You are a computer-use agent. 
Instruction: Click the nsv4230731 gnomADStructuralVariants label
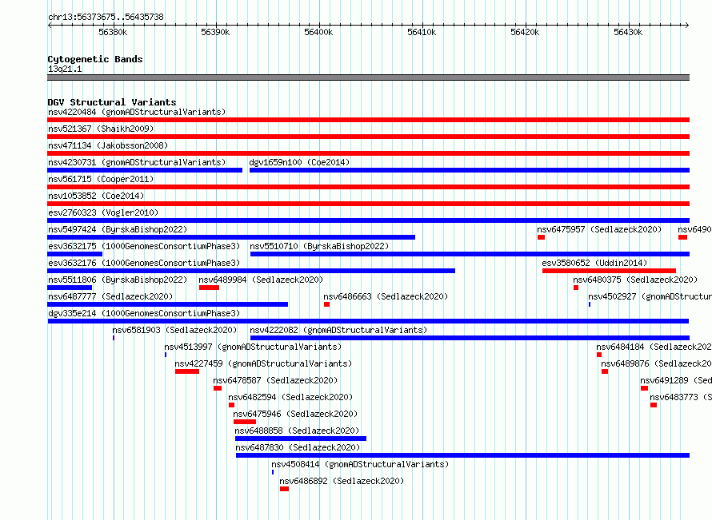(x=137, y=162)
